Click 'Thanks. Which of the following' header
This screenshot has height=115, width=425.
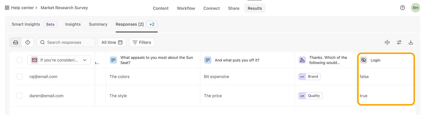coord(326,60)
